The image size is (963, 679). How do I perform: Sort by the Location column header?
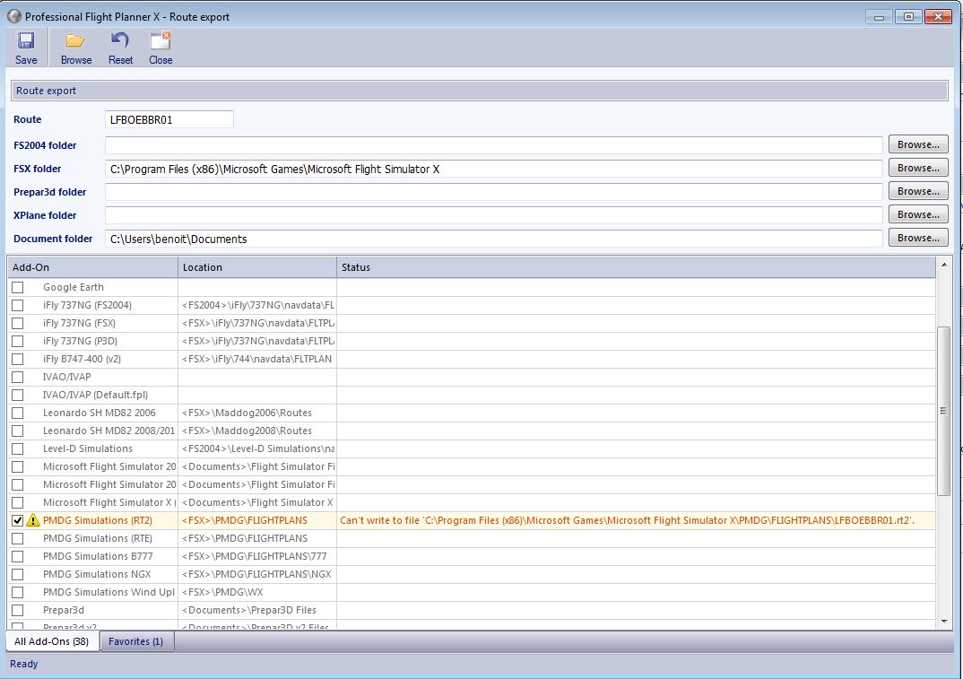[256, 267]
